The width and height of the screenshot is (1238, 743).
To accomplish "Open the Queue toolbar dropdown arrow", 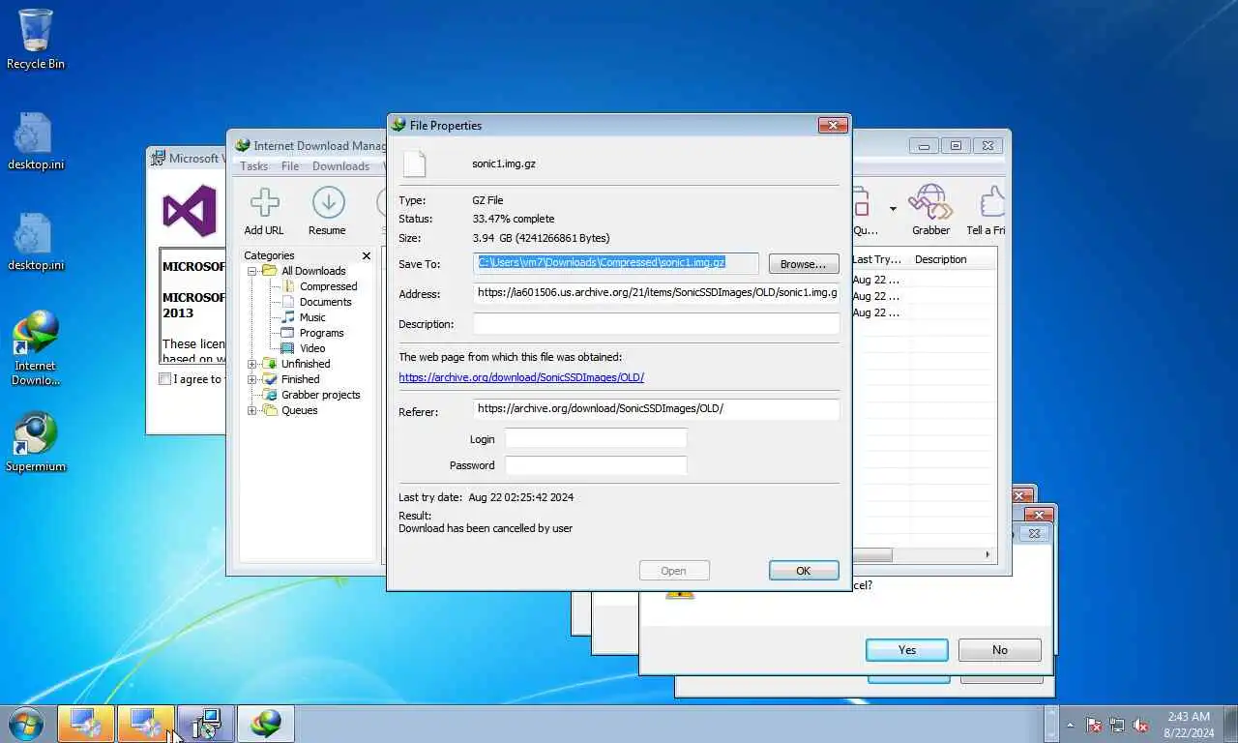I will click(x=893, y=209).
